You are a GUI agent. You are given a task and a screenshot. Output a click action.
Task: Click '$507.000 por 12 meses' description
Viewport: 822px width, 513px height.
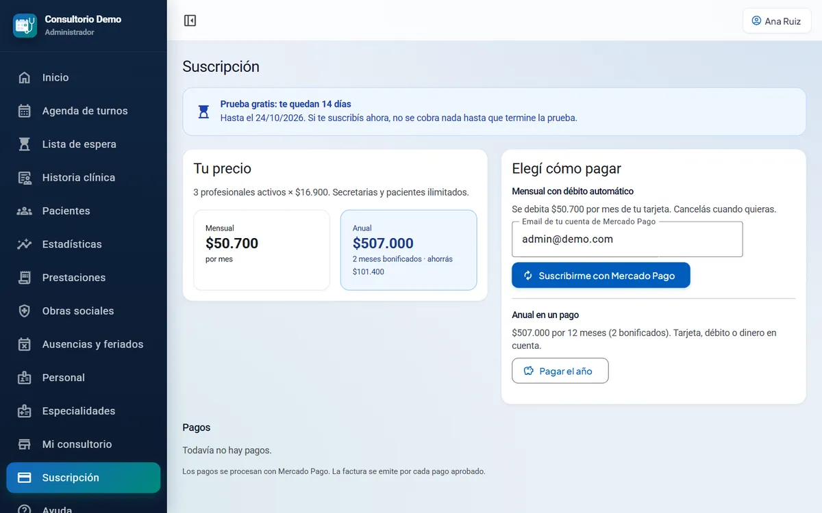coord(644,339)
